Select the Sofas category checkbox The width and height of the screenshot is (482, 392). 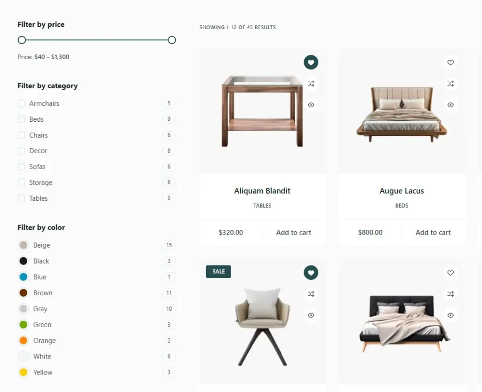[x=21, y=166]
